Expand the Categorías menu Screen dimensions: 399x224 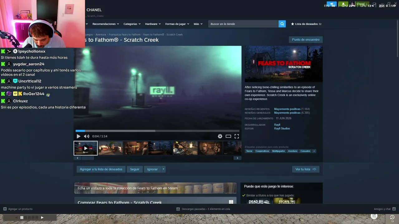(132, 24)
